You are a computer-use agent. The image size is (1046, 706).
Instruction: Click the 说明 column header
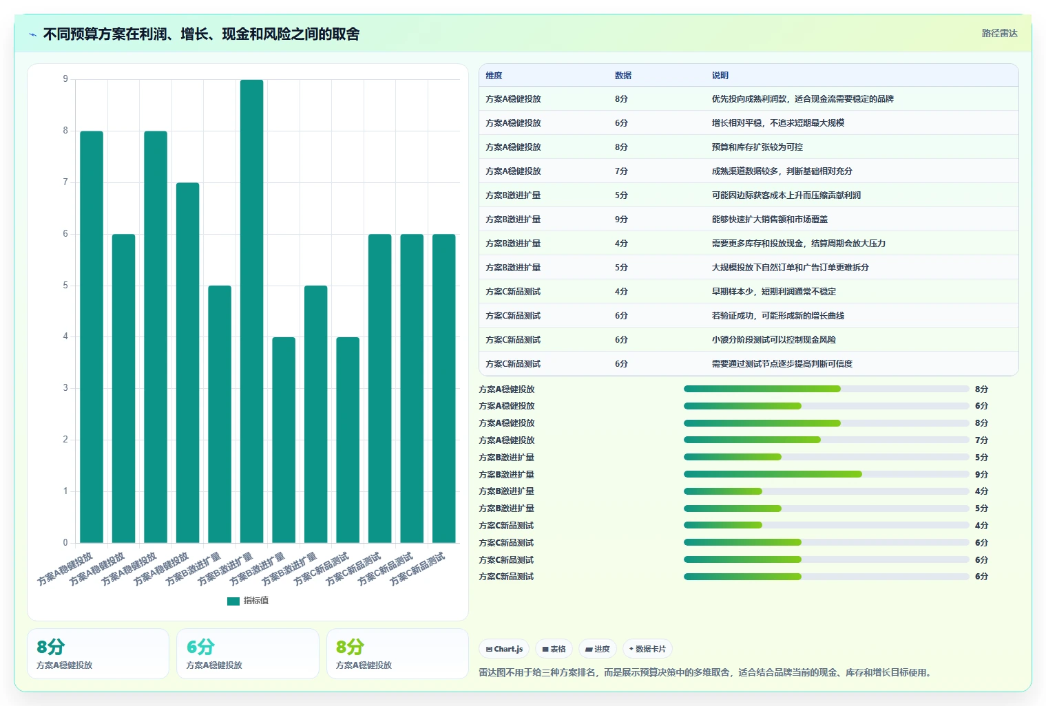(720, 76)
